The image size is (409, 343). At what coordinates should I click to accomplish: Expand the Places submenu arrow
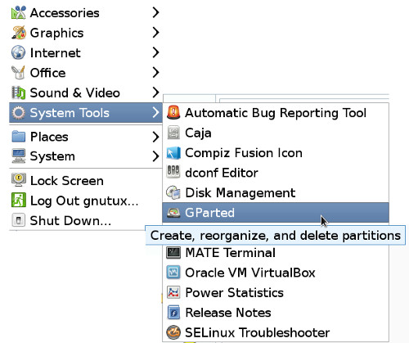coord(155,137)
